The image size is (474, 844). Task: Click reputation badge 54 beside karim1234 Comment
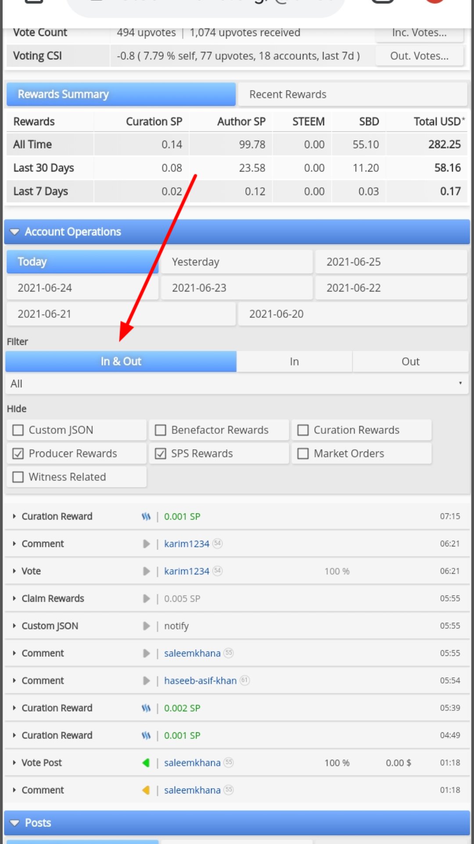[x=218, y=544]
